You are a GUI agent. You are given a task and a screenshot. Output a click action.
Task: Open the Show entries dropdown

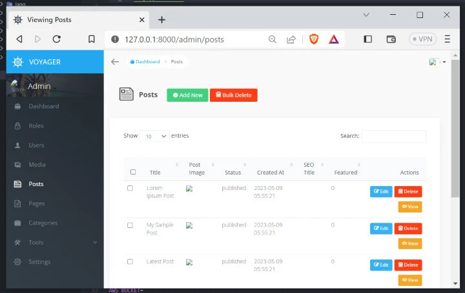[154, 136]
